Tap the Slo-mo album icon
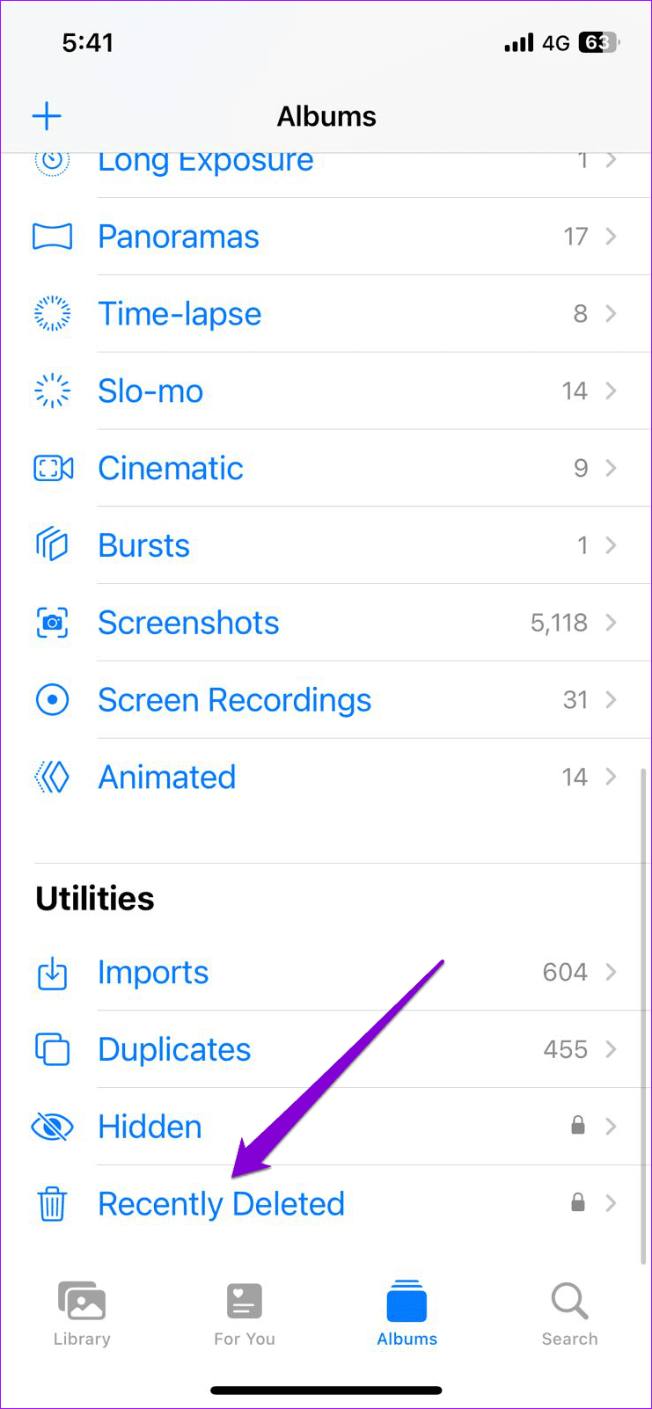The width and height of the screenshot is (652, 1409). (52, 391)
